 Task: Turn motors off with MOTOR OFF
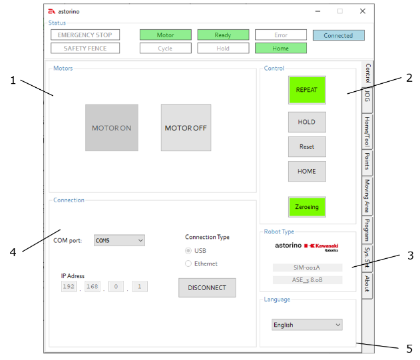(186, 128)
